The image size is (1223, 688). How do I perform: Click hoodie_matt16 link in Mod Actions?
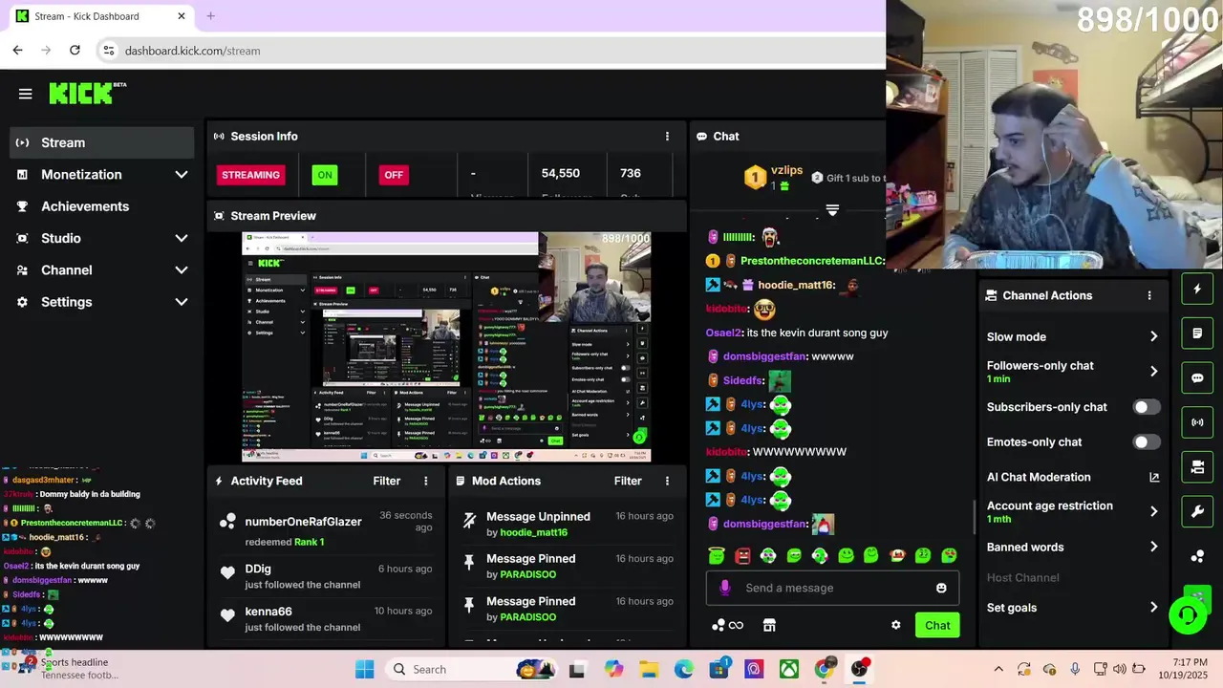[533, 532]
